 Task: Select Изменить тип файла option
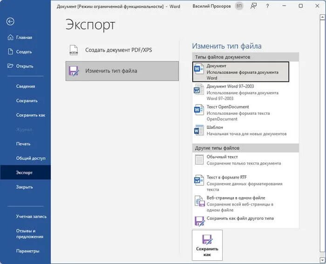(x=122, y=71)
